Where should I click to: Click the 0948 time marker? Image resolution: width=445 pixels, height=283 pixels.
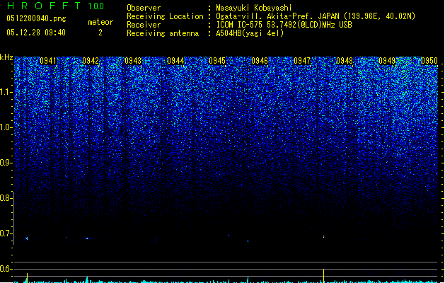pos(345,61)
